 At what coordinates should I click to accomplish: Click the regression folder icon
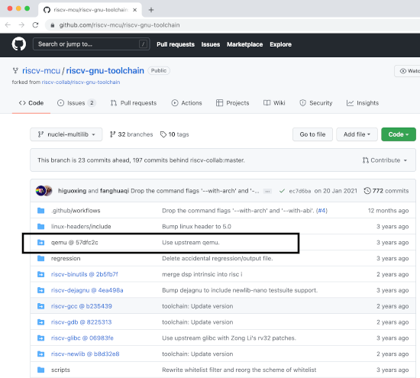tap(41, 258)
